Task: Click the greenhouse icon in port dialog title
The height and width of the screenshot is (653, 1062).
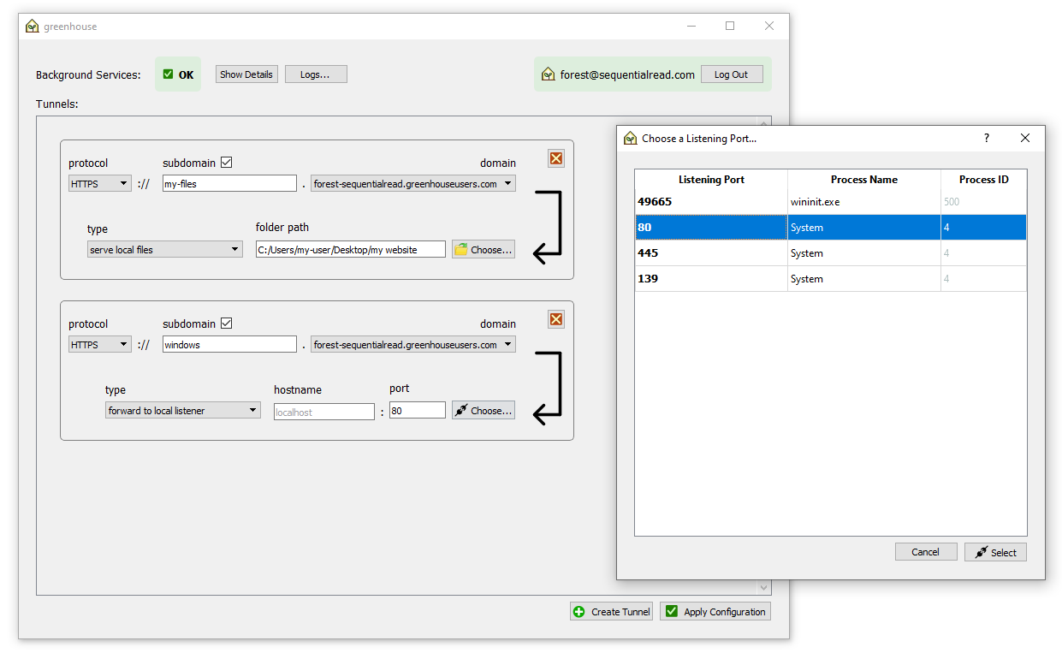Action: [x=631, y=138]
